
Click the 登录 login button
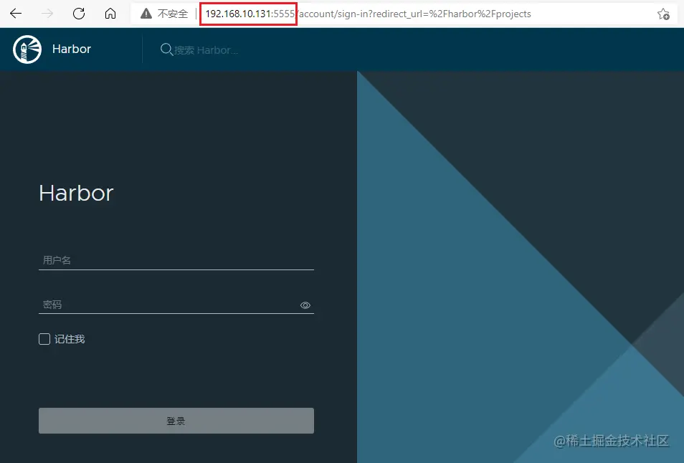(176, 421)
